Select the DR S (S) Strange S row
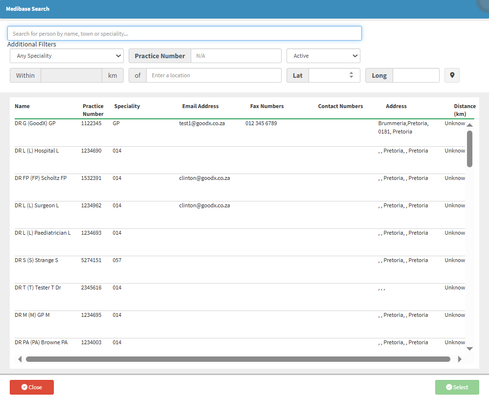489x399 pixels. (36, 261)
